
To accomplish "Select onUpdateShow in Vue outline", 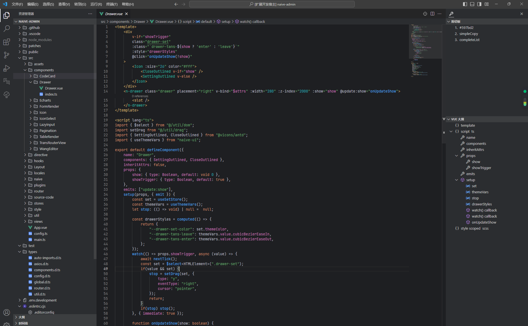I will (x=484, y=222).
